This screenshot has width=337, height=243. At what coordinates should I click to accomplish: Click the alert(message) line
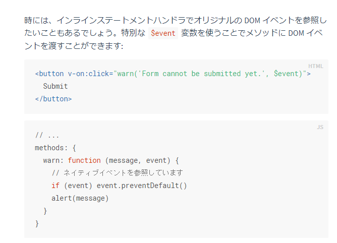click(x=80, y=198)
